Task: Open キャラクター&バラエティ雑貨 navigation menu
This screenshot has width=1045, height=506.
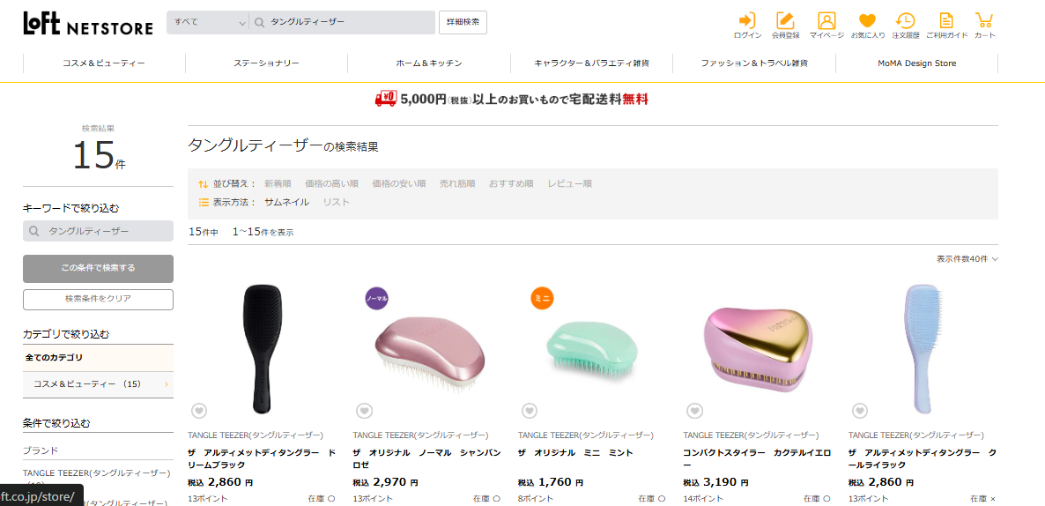Action: pos(592,63)
